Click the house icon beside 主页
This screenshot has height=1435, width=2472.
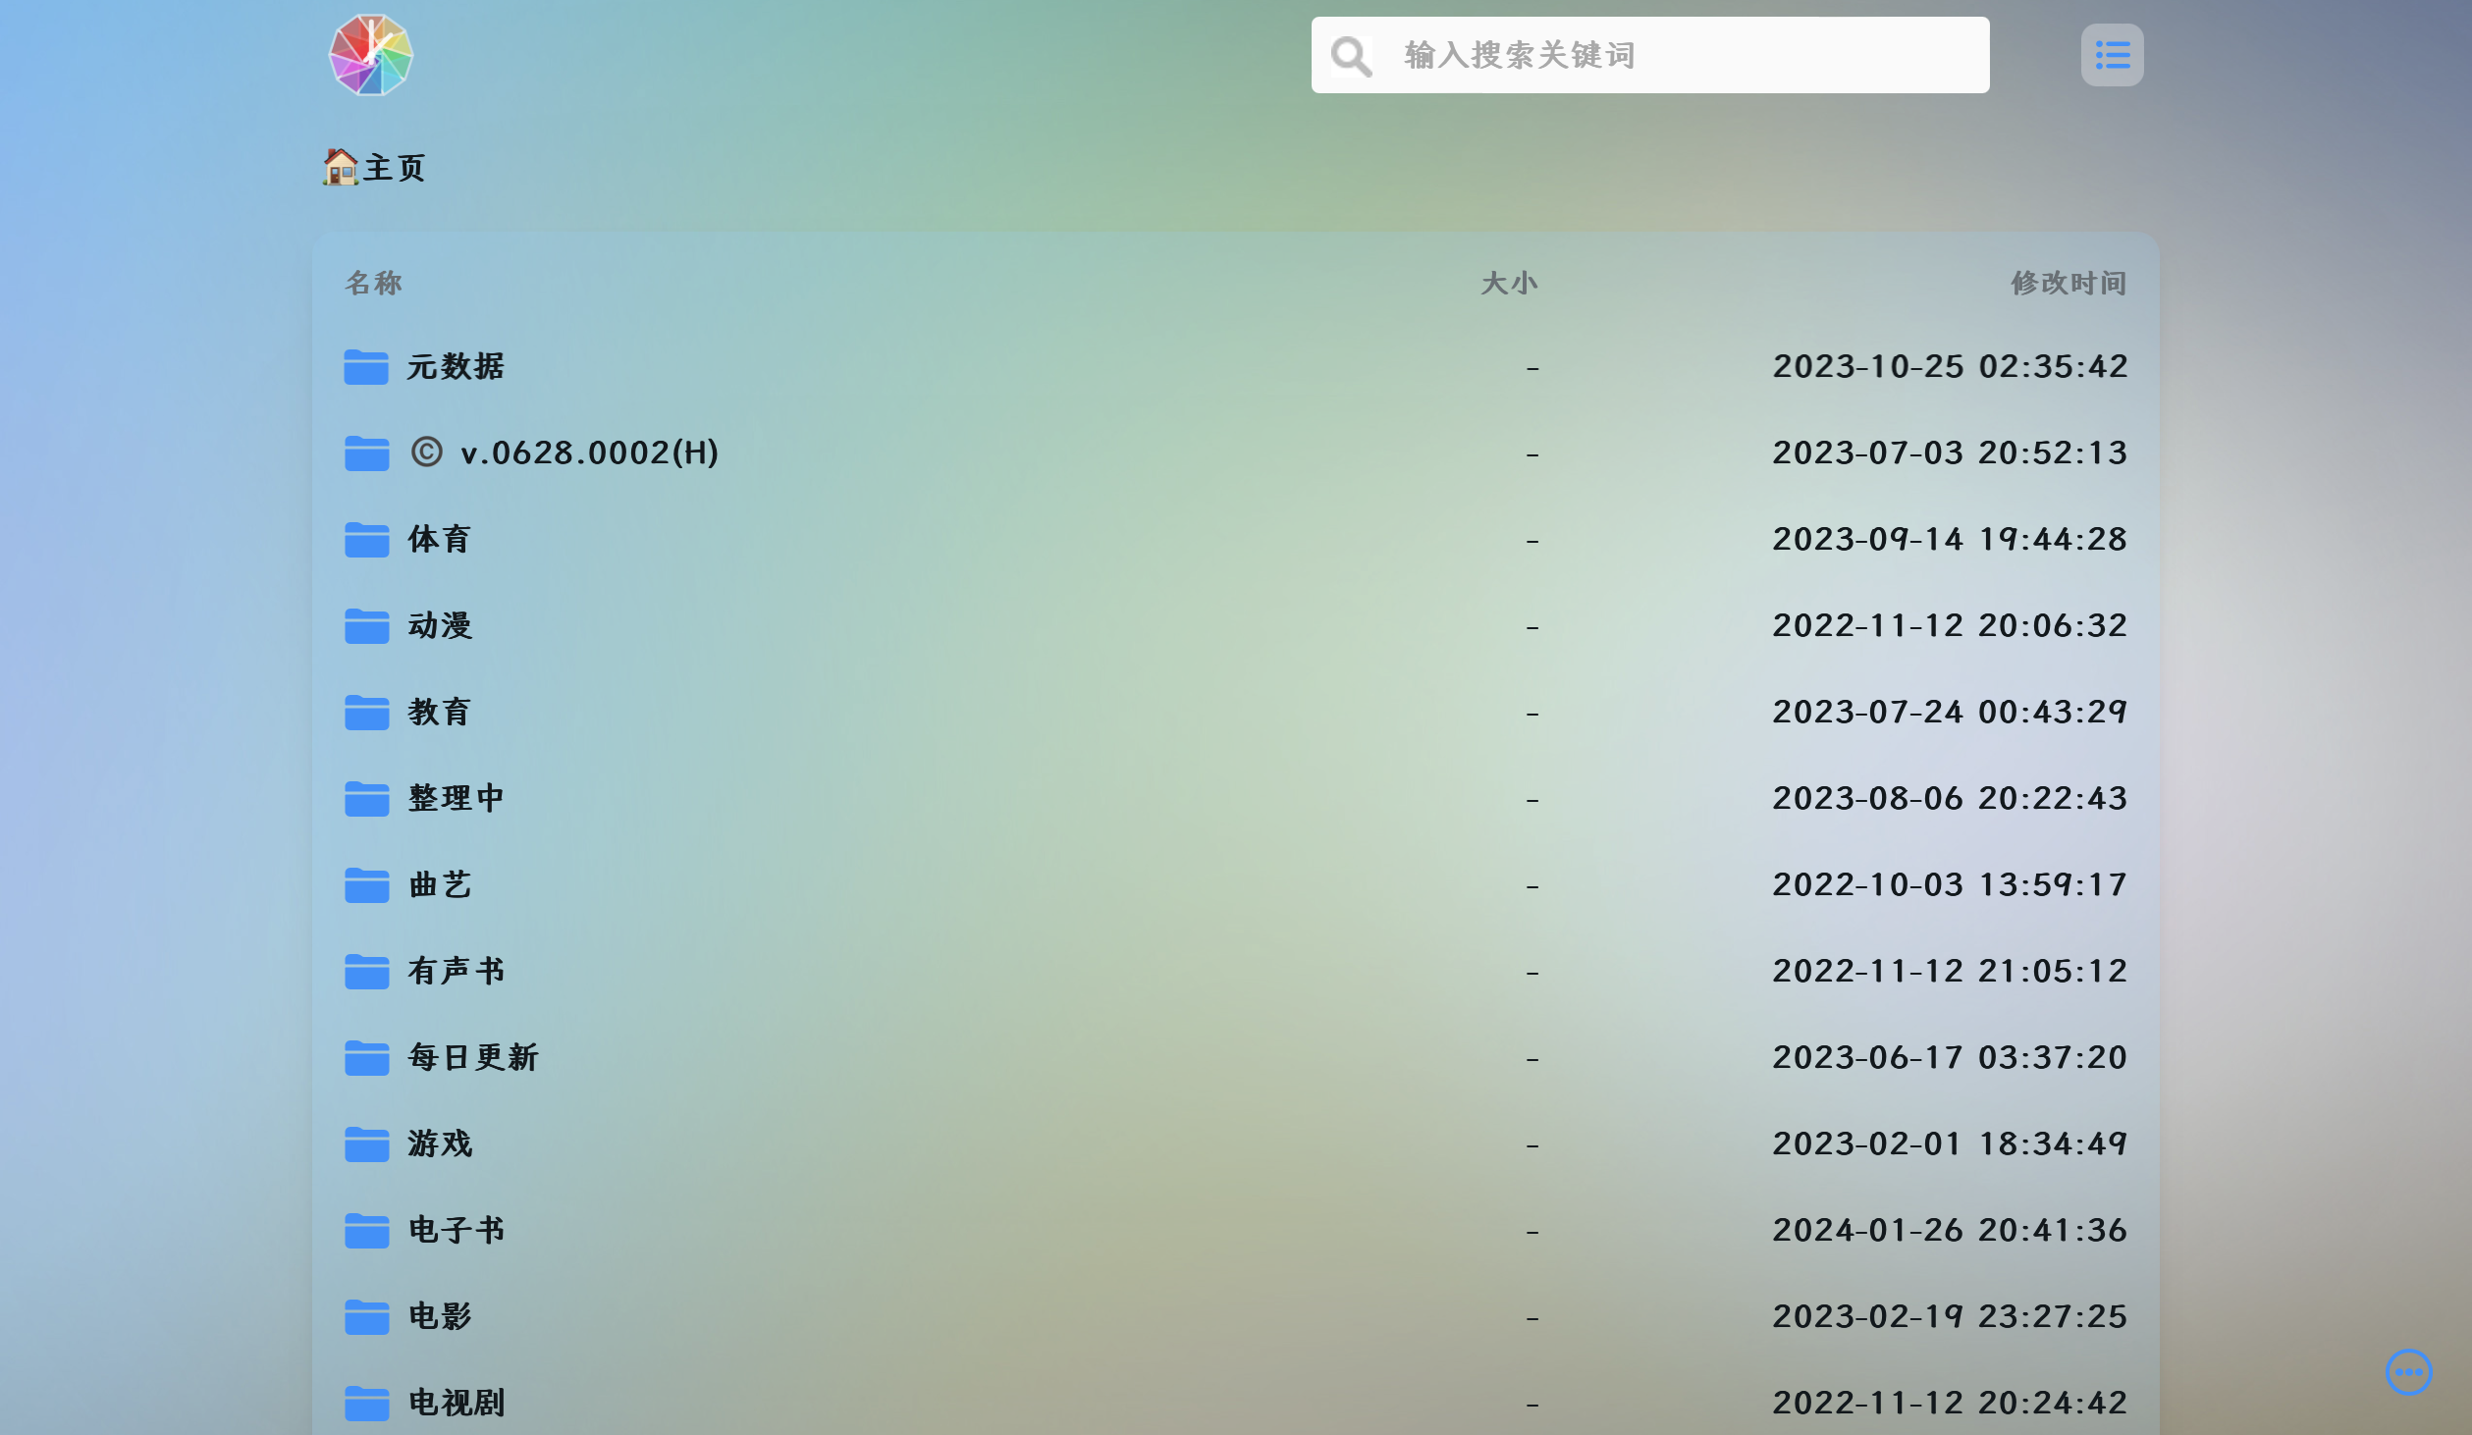341,167
